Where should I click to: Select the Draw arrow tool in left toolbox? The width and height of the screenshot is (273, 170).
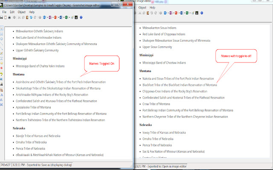coord(2,49)
